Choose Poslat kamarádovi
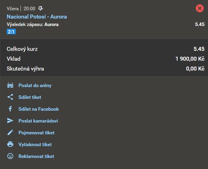This screenshot has height=169, width=208. coord(38,121)
